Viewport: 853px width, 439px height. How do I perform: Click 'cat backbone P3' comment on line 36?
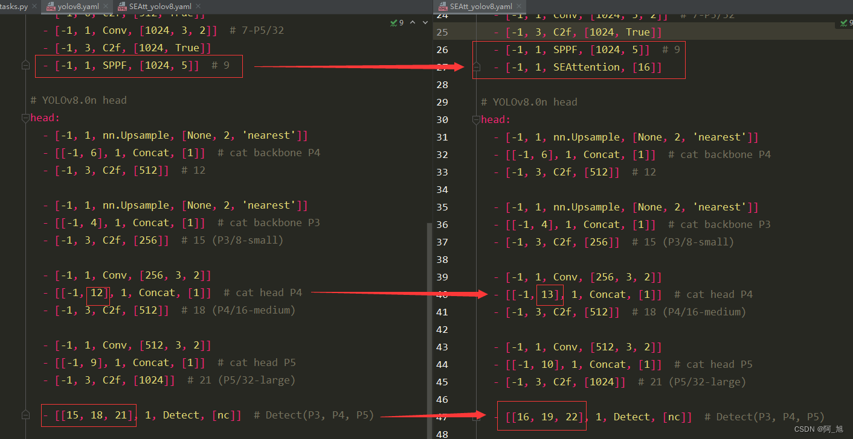tap(719, 224)
